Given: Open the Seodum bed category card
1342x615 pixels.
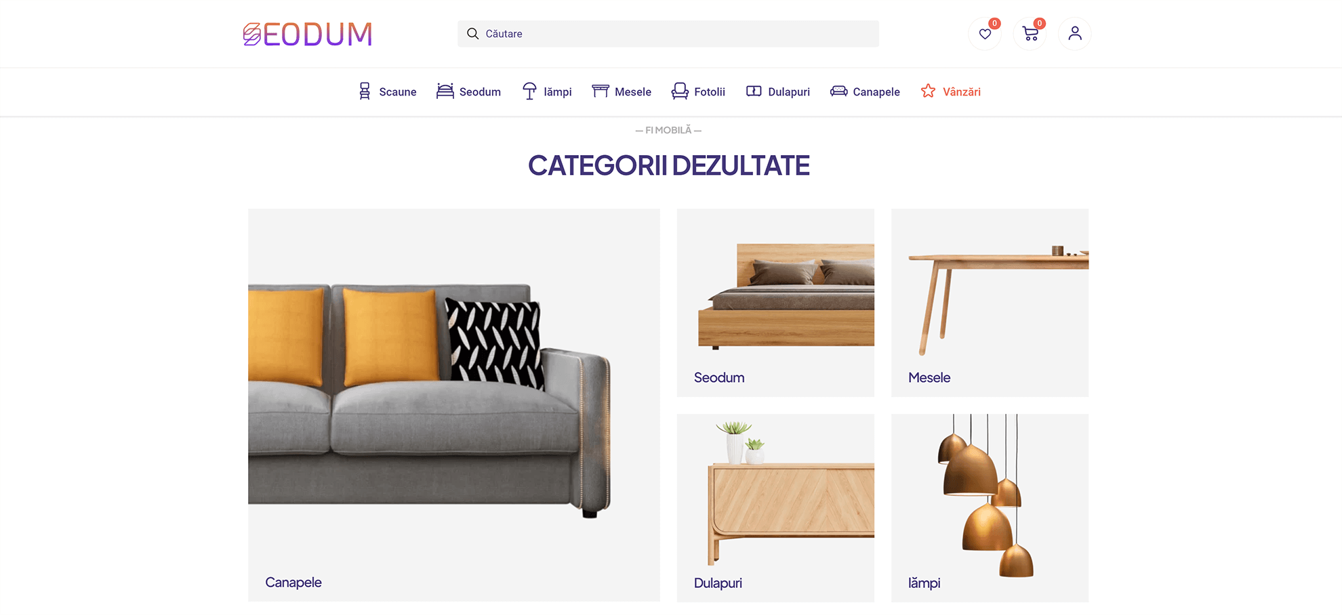Looking at the screenshot, I should (x=775, y=303).
